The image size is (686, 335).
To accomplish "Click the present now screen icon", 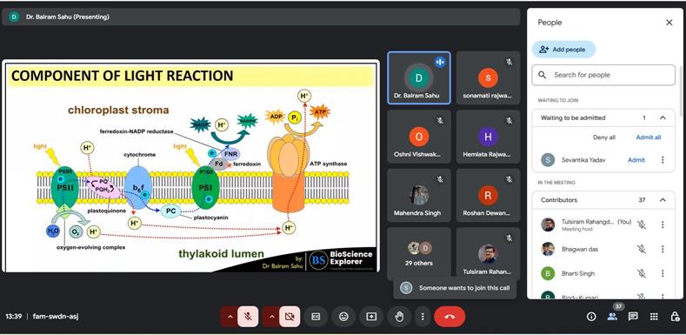I will 371,317.
